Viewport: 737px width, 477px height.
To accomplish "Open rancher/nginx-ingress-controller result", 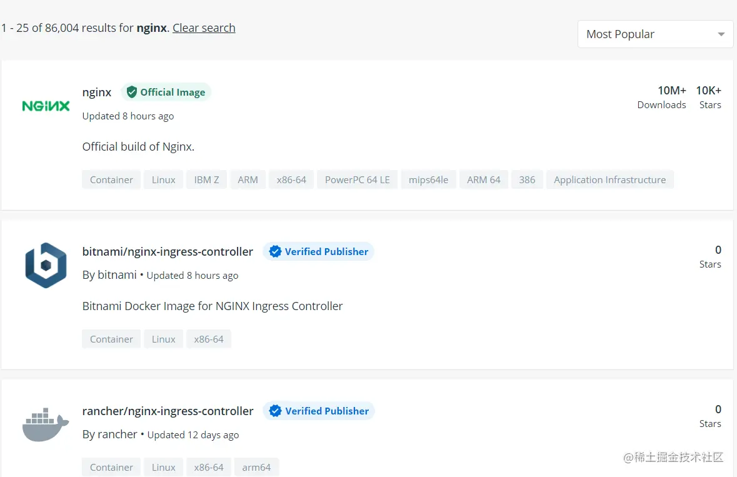I will pos(168,411).
